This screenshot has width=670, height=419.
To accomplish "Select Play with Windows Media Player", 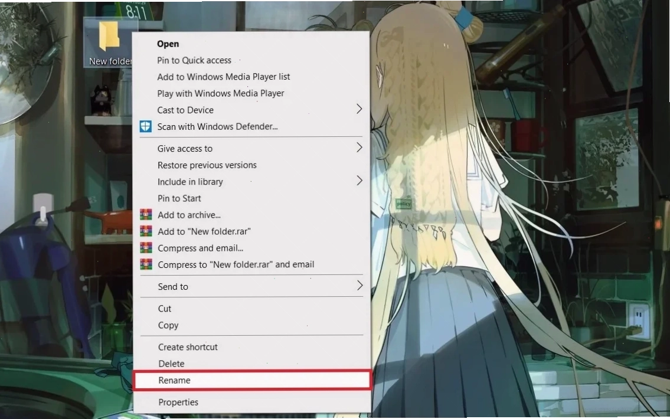I will (x=251, y=94).
